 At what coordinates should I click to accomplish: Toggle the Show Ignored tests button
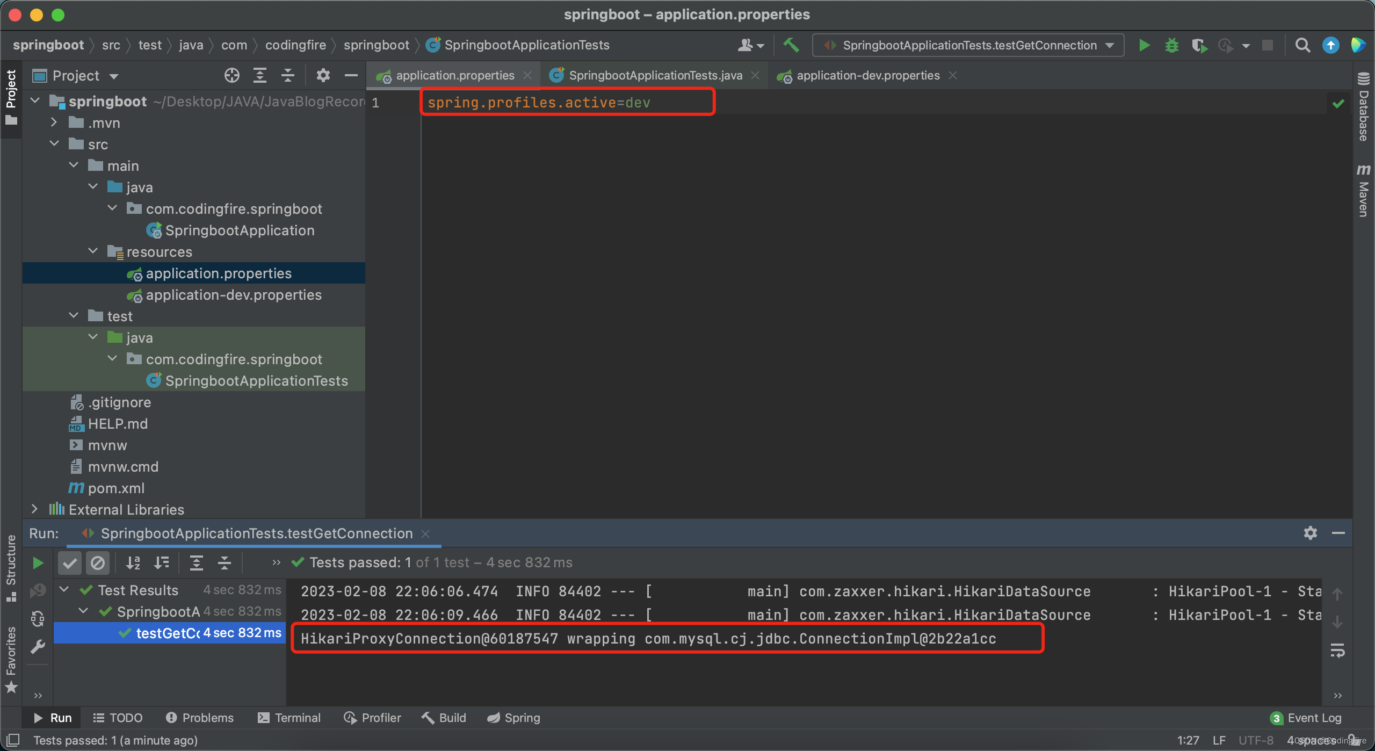[98, 563]
